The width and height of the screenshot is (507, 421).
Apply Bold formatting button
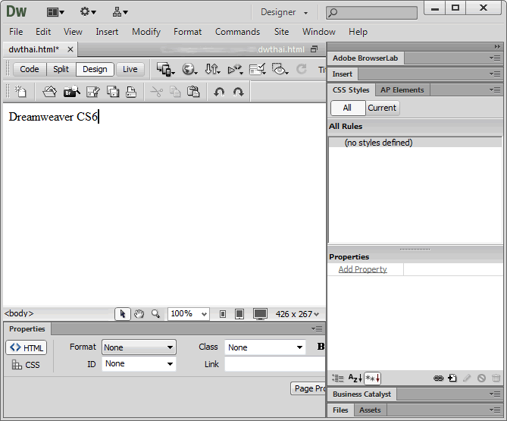click(x=321, y=347)
